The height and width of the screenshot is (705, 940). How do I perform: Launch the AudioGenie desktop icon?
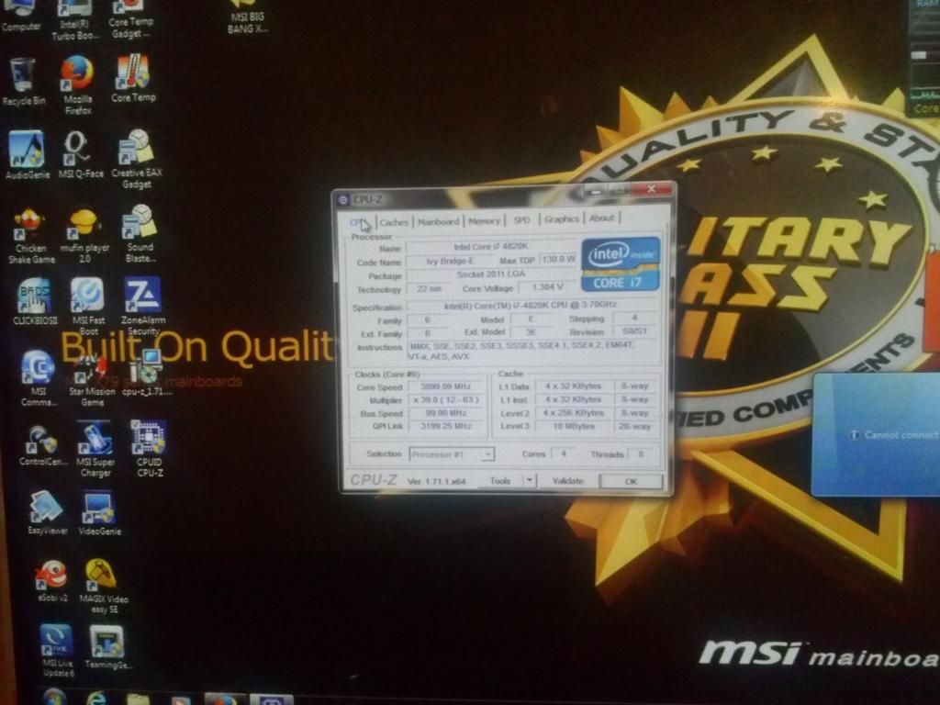coord(27,155)
